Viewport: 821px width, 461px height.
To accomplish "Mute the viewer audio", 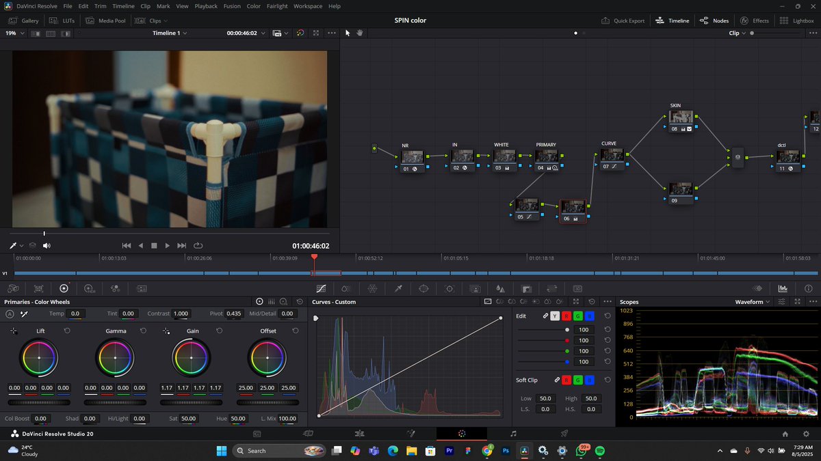I will click(47, 245).
